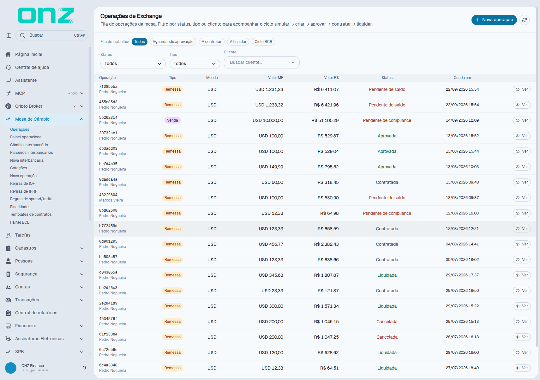540x380 pixels.
Task: Click the MCP icon
Action: click(8, 93)
